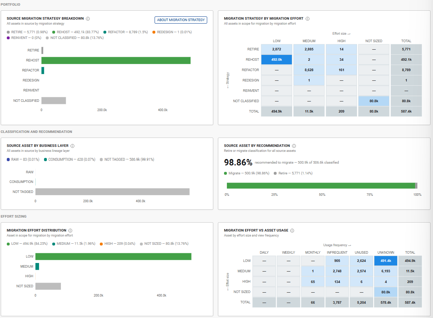Viewport: 433px width, 318px height.
Task: Click the HIGH — 209 legend entry
Action: tap(117, 244)
